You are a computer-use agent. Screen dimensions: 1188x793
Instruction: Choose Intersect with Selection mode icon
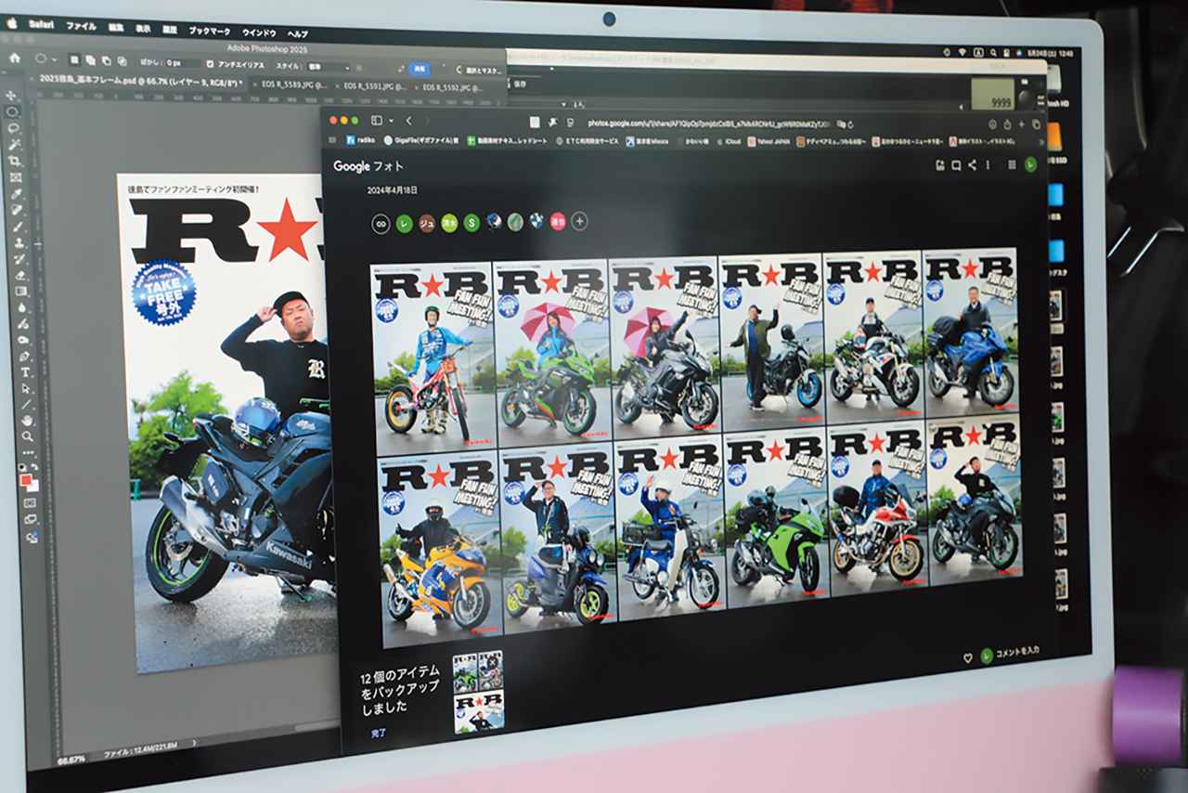pyautogui.click(x=122, y=61)
